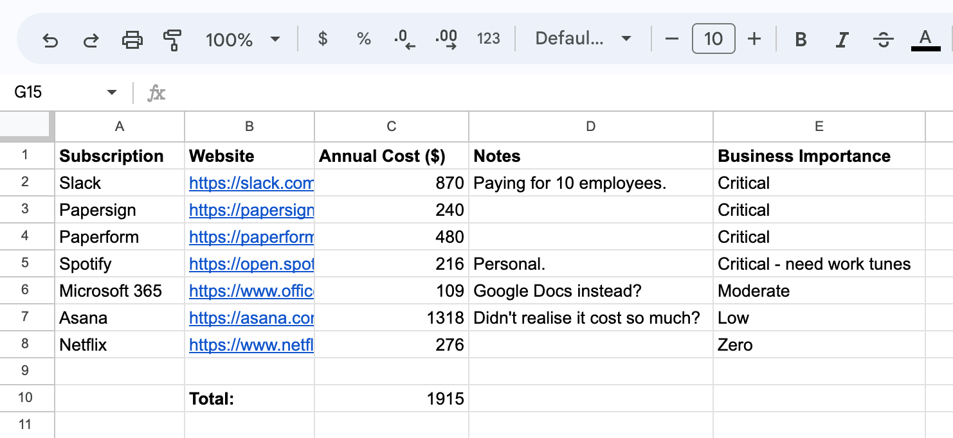Image resolution: width=953 pixels, height=438 pixels.
Task: Format as currency with dollar icon
Action: click(323, 39)
